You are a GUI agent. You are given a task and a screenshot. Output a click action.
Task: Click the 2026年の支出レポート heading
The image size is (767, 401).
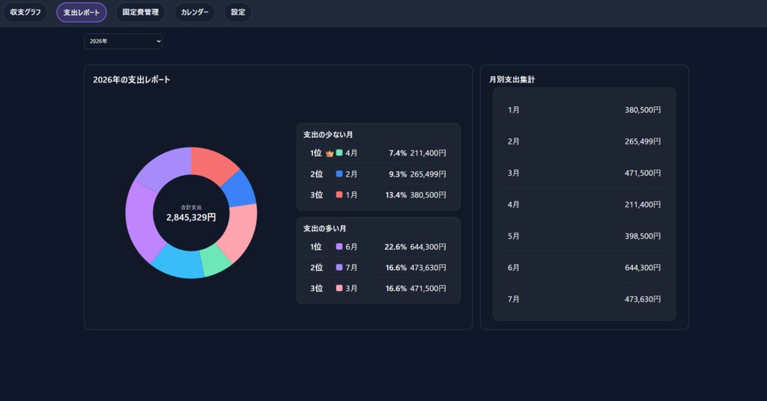[132, 79]
